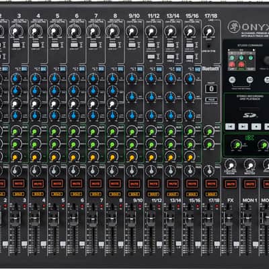Solo channel 7
This screenshot has width=269, height=269.
pyautogui.click(x=95, y=194)
